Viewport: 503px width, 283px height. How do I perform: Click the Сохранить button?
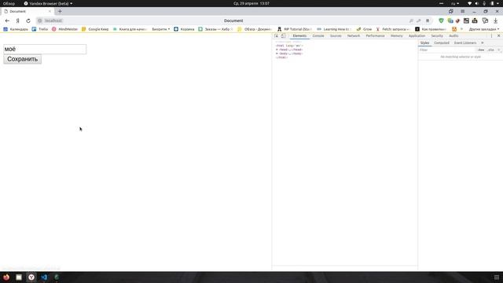point(23,60)
